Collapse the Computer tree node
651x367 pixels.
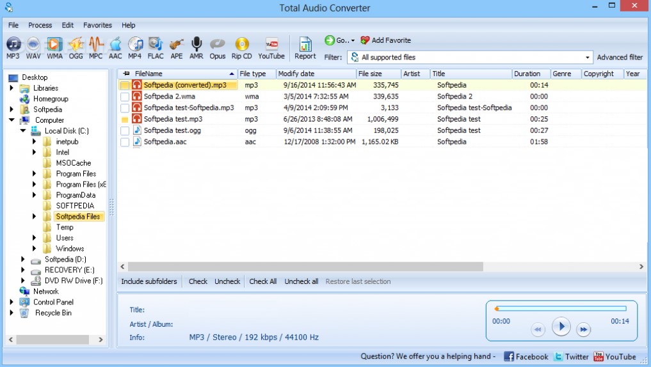point(12,120)
